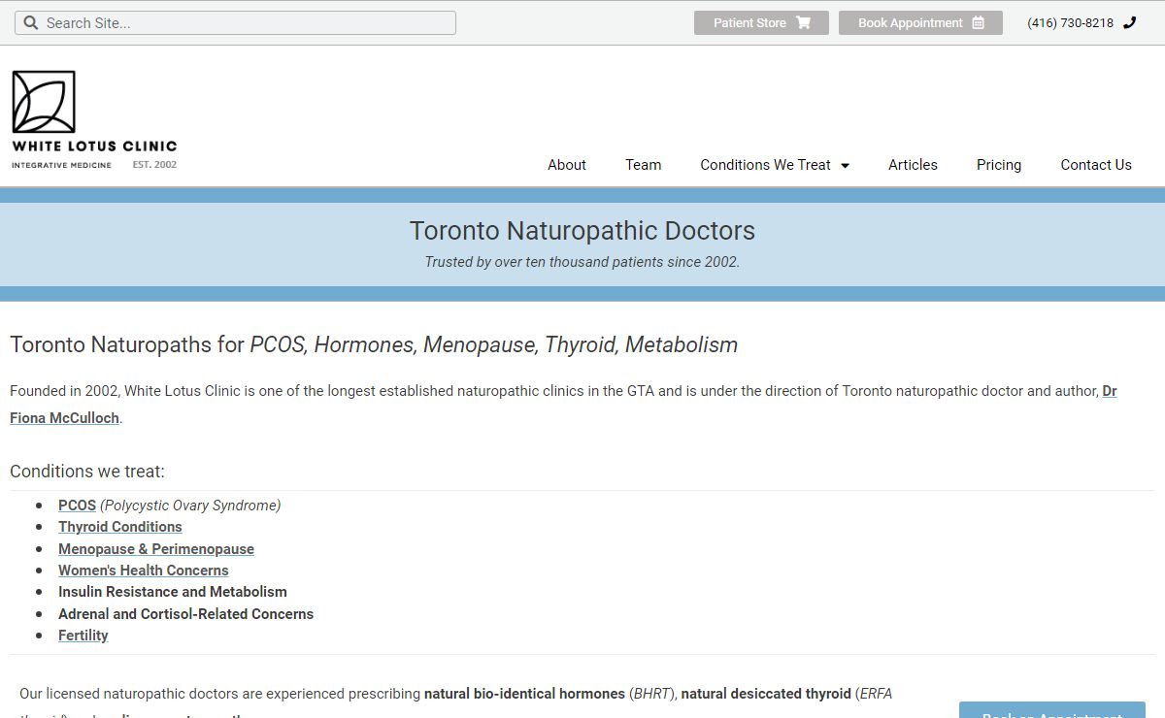The width and height of the screenshot is (1165, 718).
Task: Open the Thyroid Conditions link
Action: (x=120, y=527)
